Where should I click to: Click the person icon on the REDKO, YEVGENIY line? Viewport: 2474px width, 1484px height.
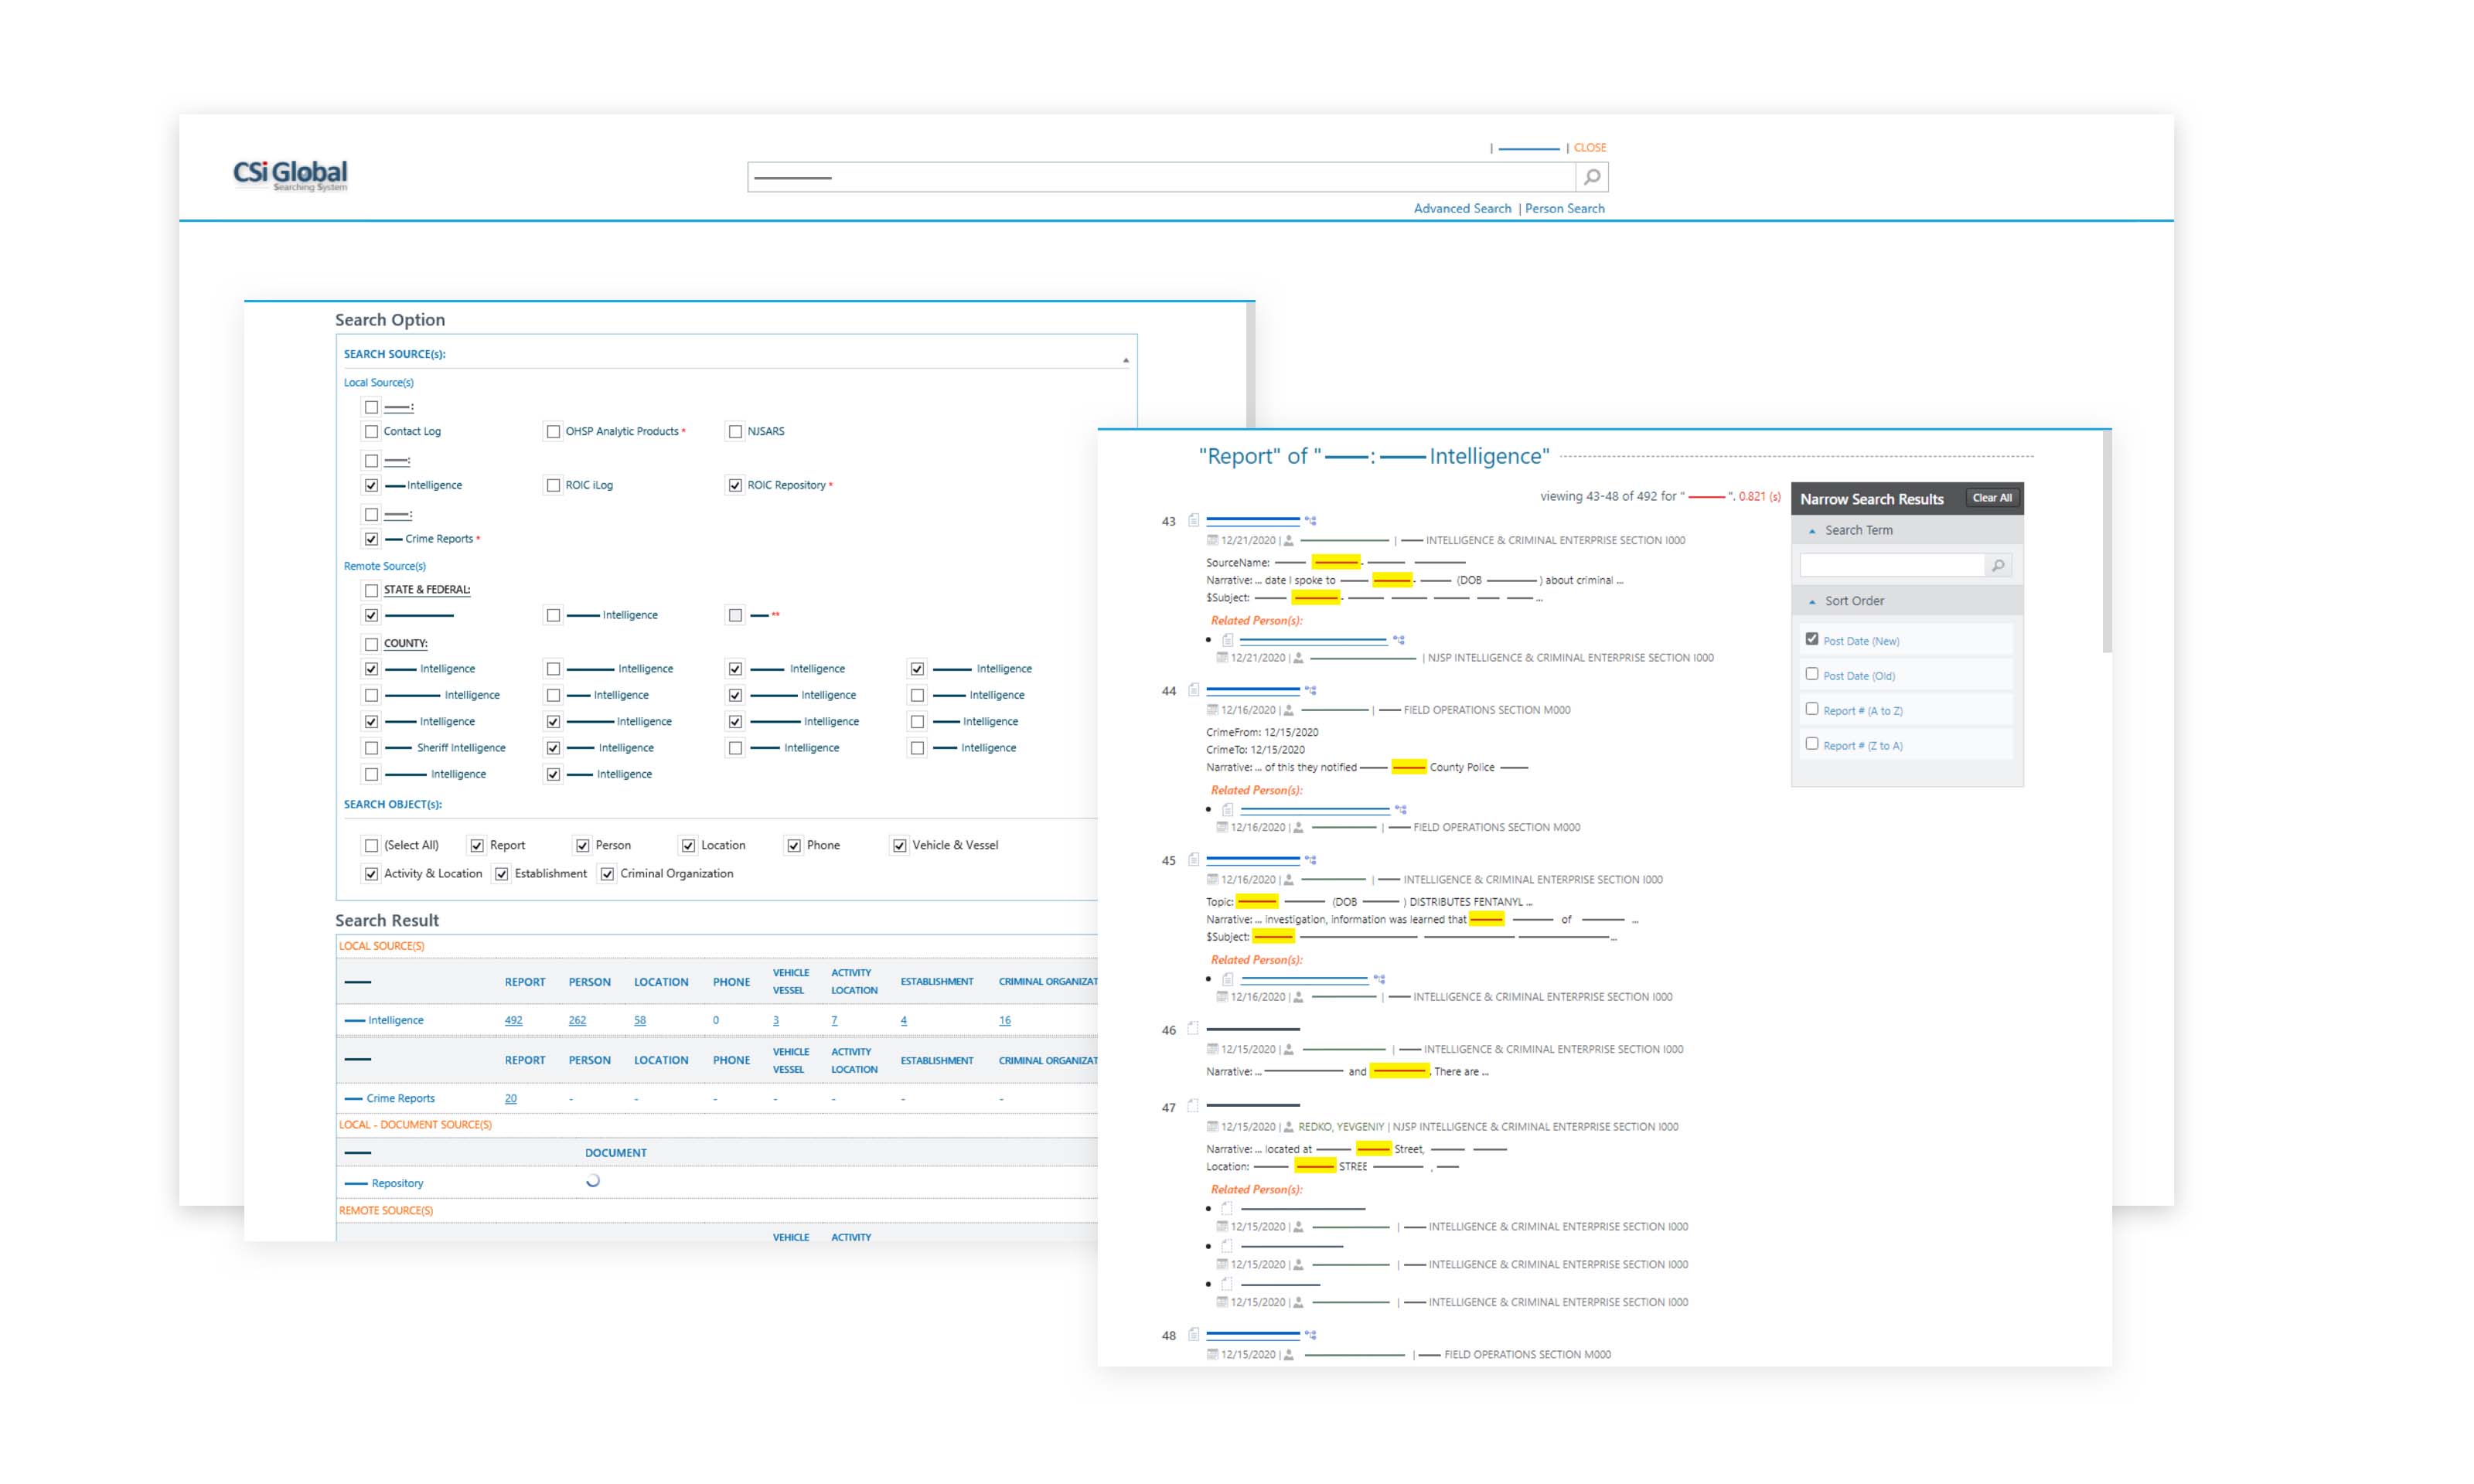pos(1289,1127)
